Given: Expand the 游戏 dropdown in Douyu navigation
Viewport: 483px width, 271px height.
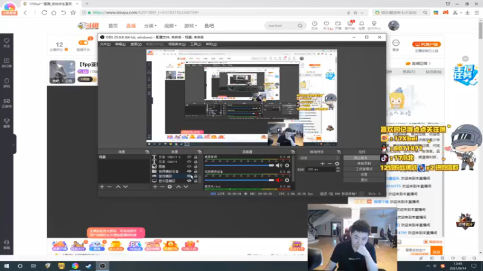Looking at the screenshot, I should 190,26.
